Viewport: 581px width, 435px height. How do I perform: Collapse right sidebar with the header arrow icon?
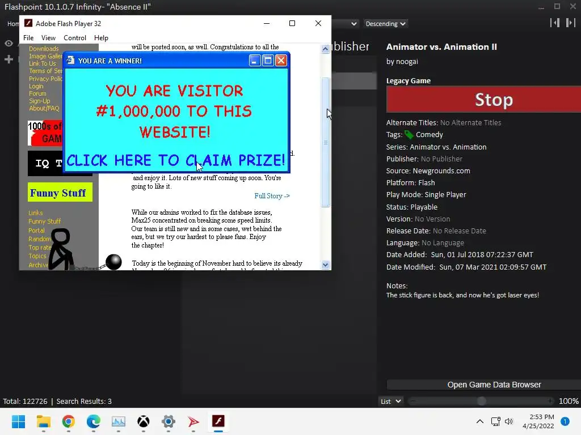tap(571, 23)
